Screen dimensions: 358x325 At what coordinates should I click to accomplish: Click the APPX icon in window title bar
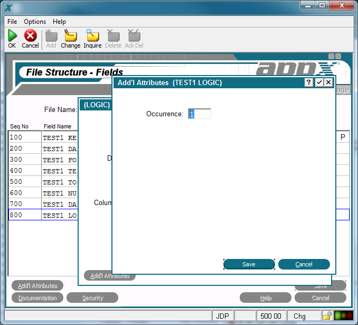tap(8, 8)
